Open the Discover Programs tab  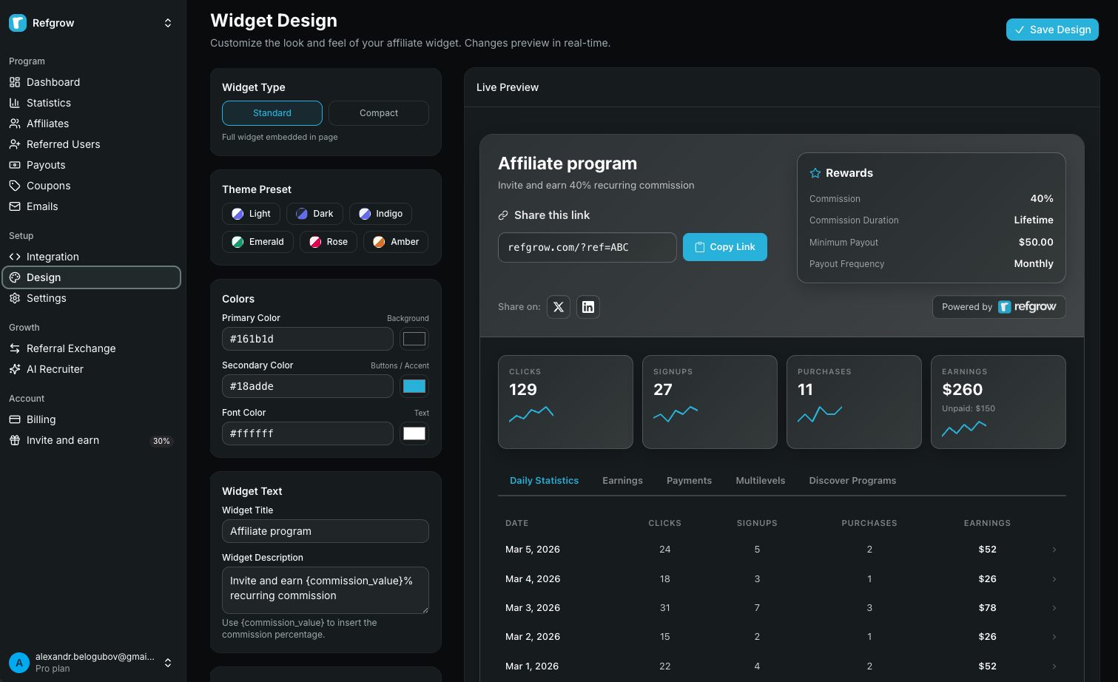coord(852,480)
